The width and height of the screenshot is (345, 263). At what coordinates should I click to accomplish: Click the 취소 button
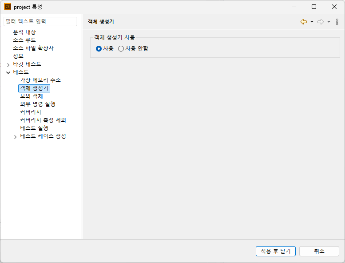coord(319,251)
